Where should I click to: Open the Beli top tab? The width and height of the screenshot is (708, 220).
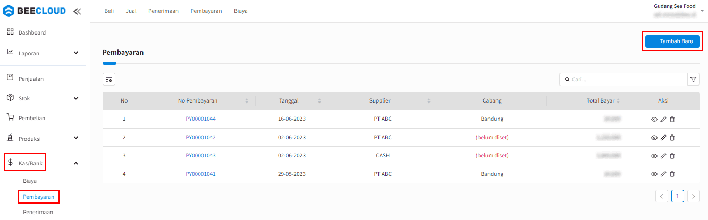(109, 11)
